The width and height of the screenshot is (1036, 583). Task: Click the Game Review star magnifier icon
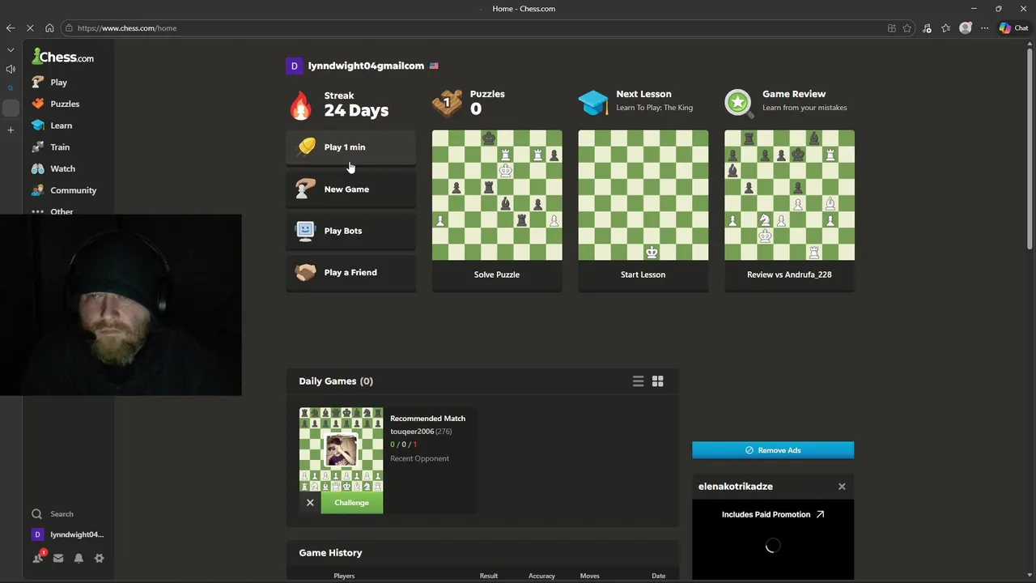739,104
